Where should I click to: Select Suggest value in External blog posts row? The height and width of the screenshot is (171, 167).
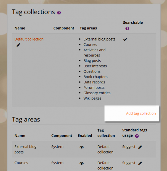129,147
